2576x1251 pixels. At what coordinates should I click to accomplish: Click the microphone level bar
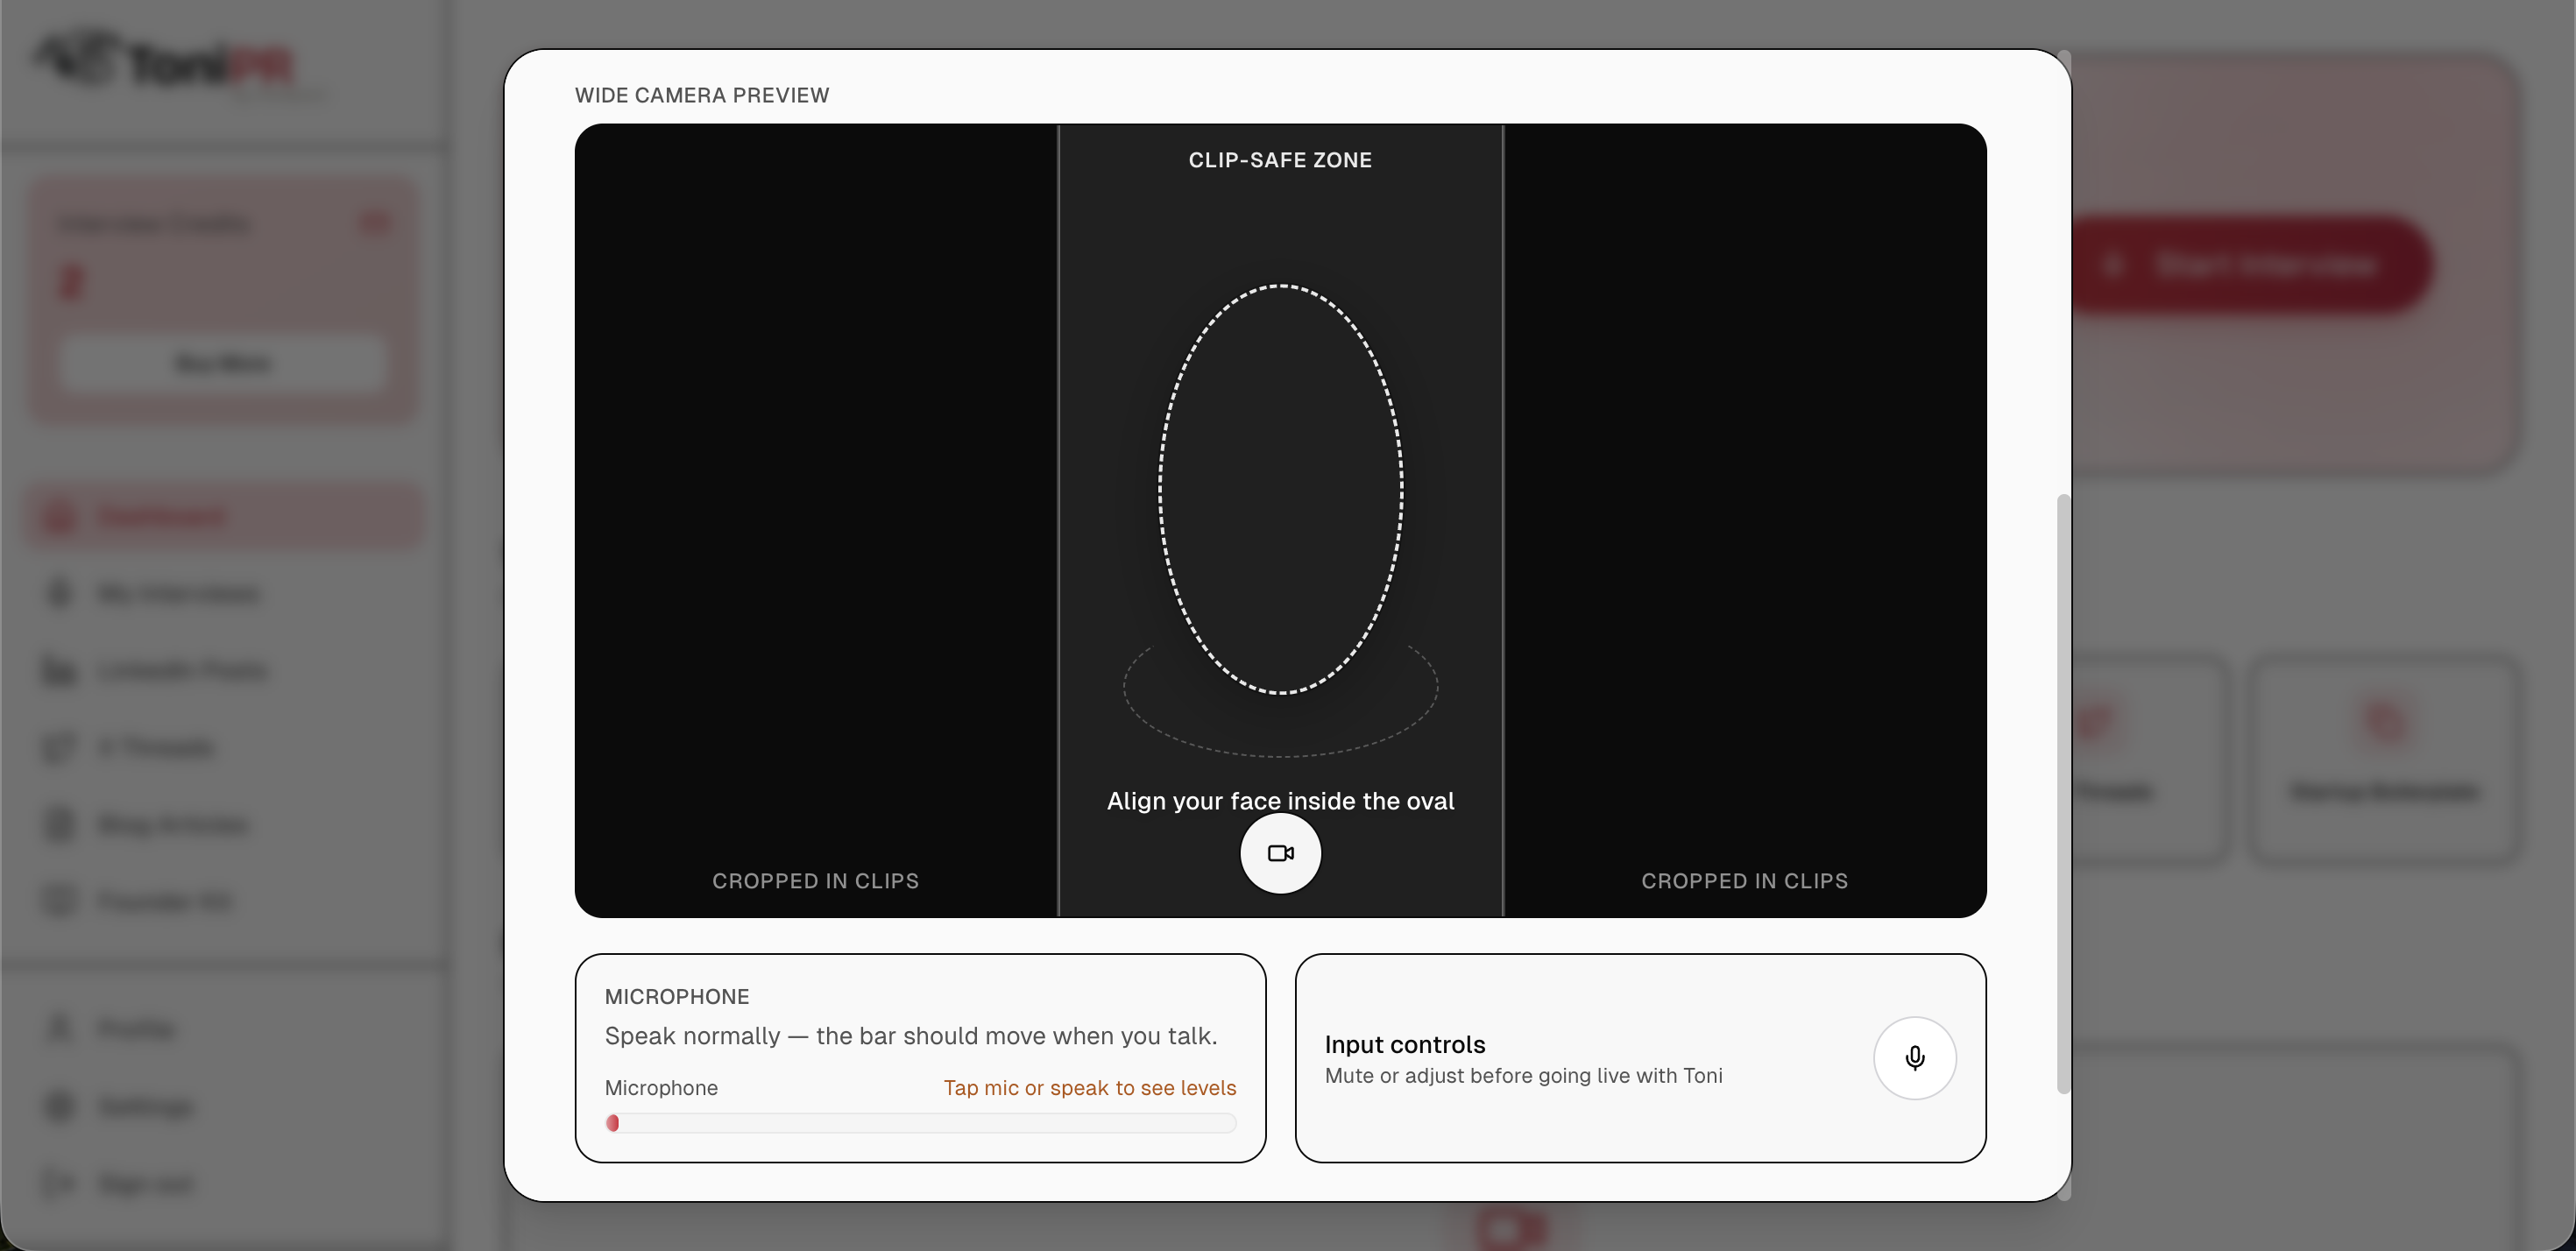(x=920, y=1123)
